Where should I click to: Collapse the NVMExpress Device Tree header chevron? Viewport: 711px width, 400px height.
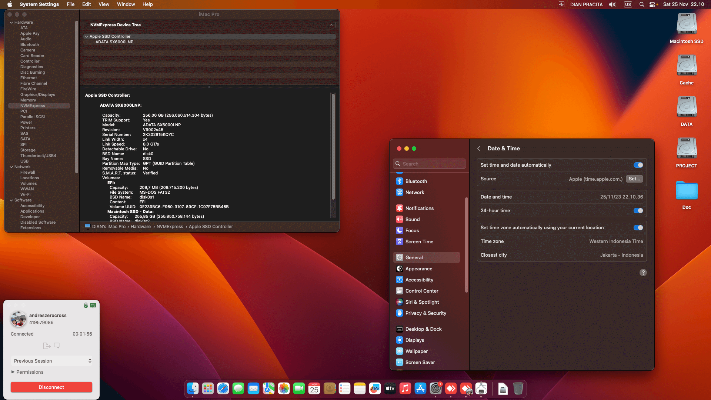tap(331, 25)
